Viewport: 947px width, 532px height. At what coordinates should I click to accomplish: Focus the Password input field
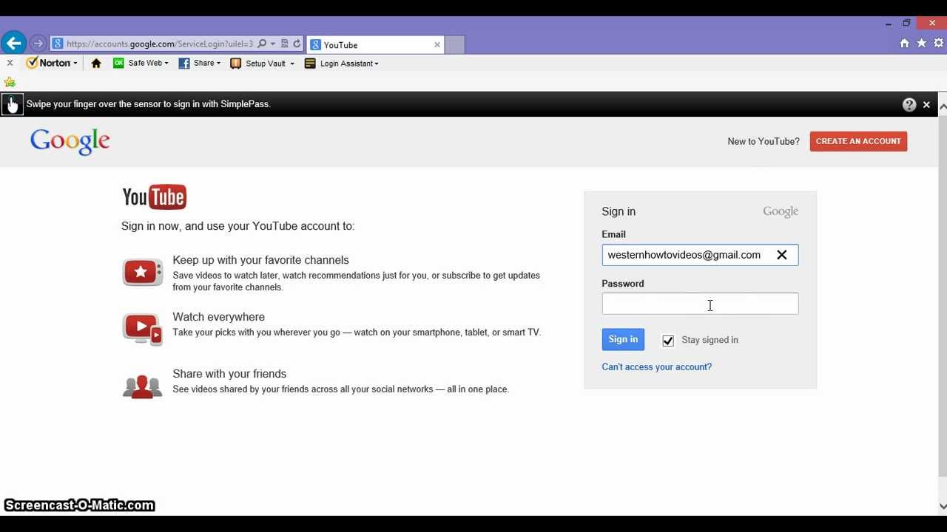click(700, 304)
